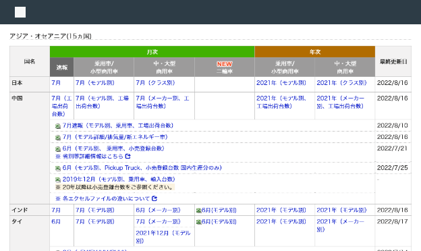Open India 速報 7月 link
421x251 pixels.
click(56, 210)
